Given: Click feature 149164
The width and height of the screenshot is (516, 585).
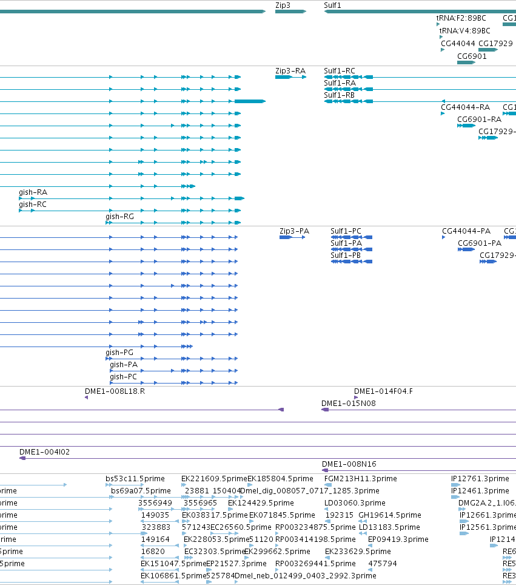Looking at the screenshot, I should [x=159, y=546].
